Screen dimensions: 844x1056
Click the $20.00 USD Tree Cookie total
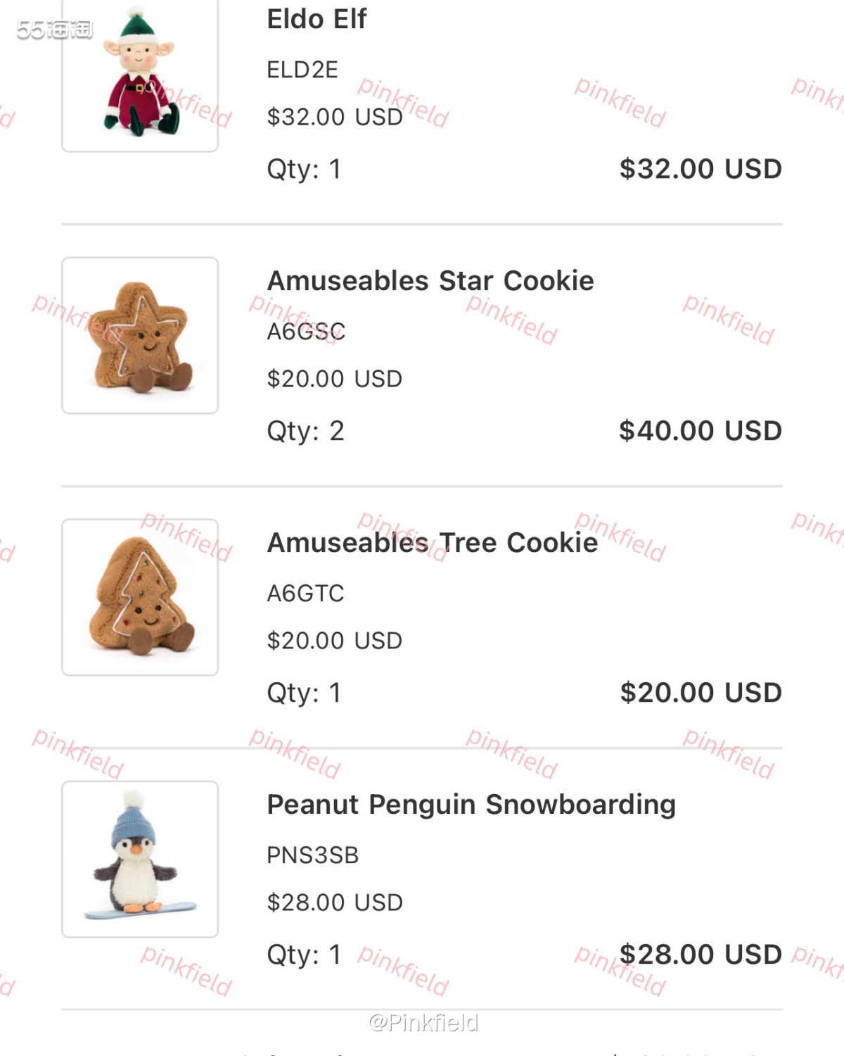701,693
